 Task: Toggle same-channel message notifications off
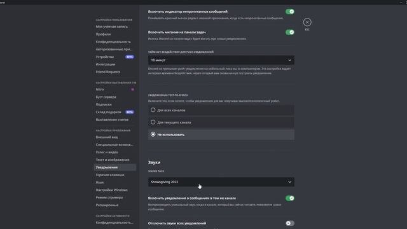290,198
